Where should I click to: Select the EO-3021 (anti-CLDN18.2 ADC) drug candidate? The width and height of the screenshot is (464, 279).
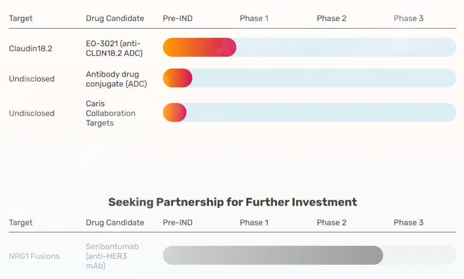click(114, 48)
